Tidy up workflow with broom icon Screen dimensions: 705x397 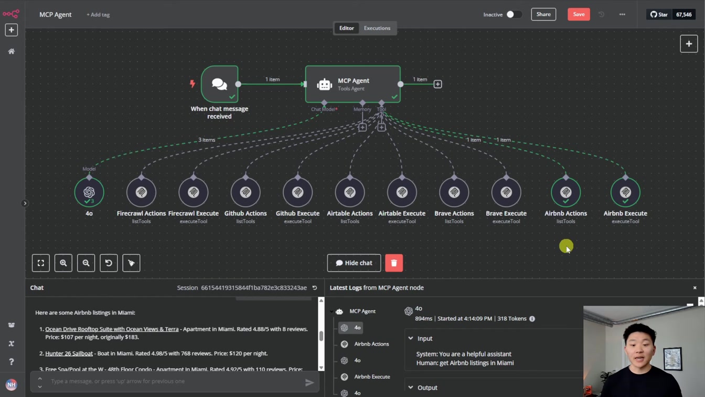pos(131,263)
